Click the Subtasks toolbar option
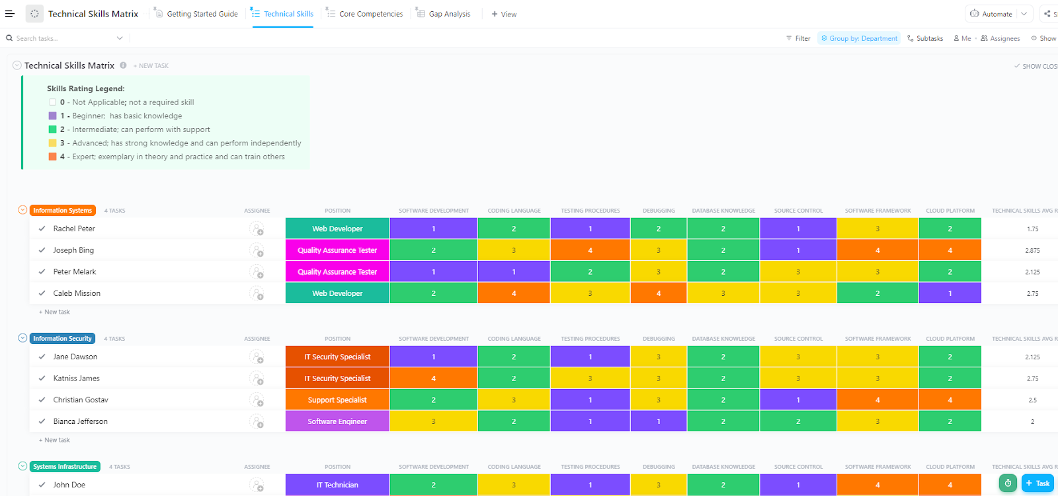This screenshot has width=1058, height=496. [x=925, y=38]
